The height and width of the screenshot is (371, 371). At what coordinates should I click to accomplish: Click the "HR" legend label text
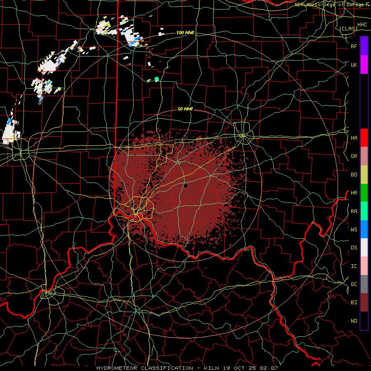354,193
